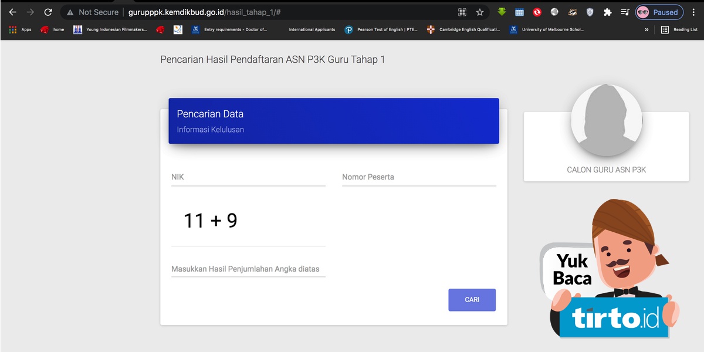
Task: Open the red refresh-style extension icon
Action: [537, 12]
